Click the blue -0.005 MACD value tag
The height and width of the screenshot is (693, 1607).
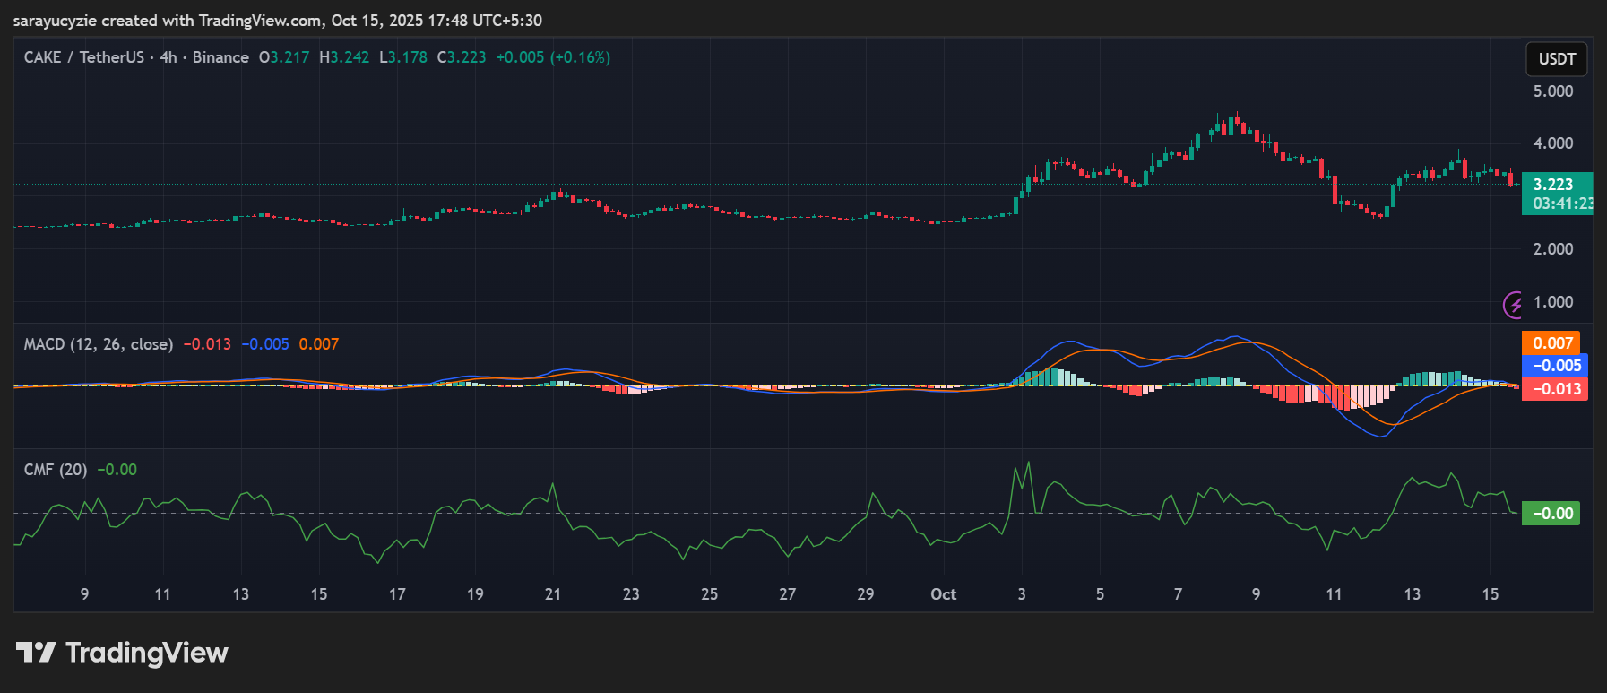pos(1554,366)
